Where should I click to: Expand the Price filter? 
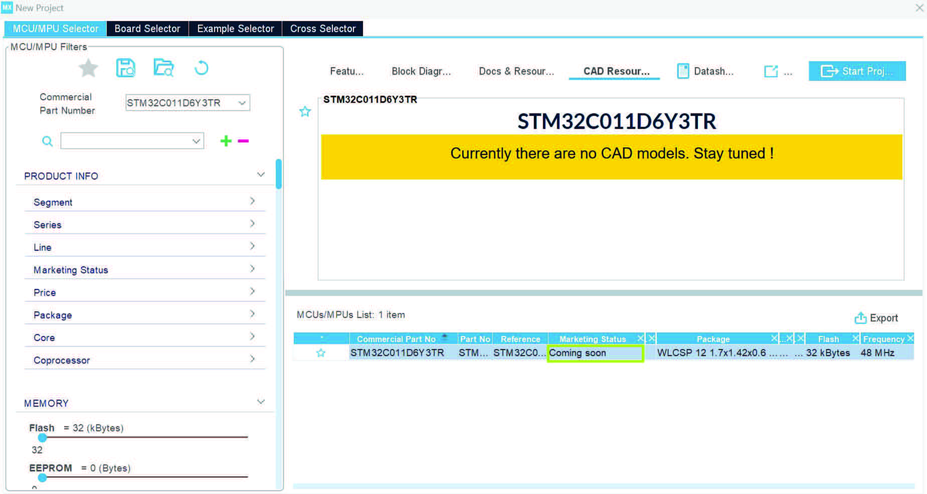click(x=144, y=292)
